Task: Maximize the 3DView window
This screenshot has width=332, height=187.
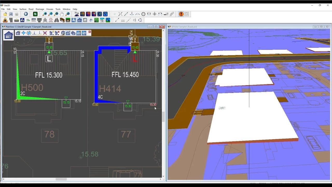Action: [321, 26]
